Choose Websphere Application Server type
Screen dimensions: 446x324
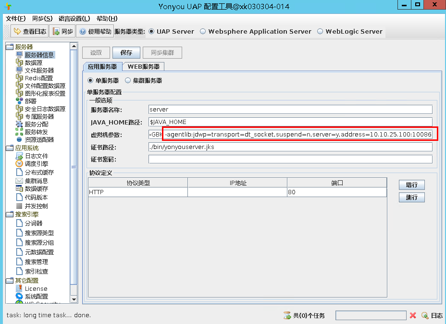pyautogui.click(x=203, y=31)
